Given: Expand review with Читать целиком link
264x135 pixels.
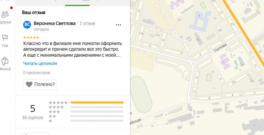Looking at the screenshot, I should (40, 64).
